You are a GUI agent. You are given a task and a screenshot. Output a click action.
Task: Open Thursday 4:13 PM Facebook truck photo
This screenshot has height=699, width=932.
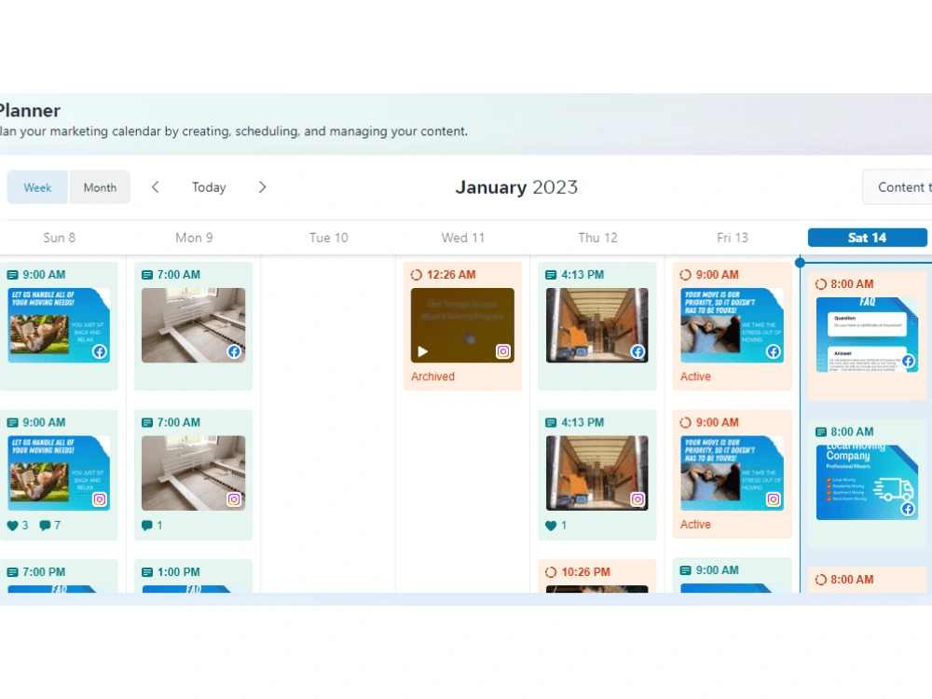(597, 325)
